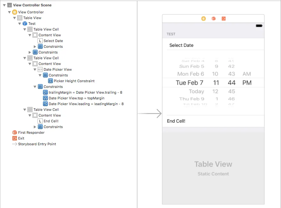281x208 pixels.
Task: Collapse the Table View disclosure triangle
Action: [15, 18]
